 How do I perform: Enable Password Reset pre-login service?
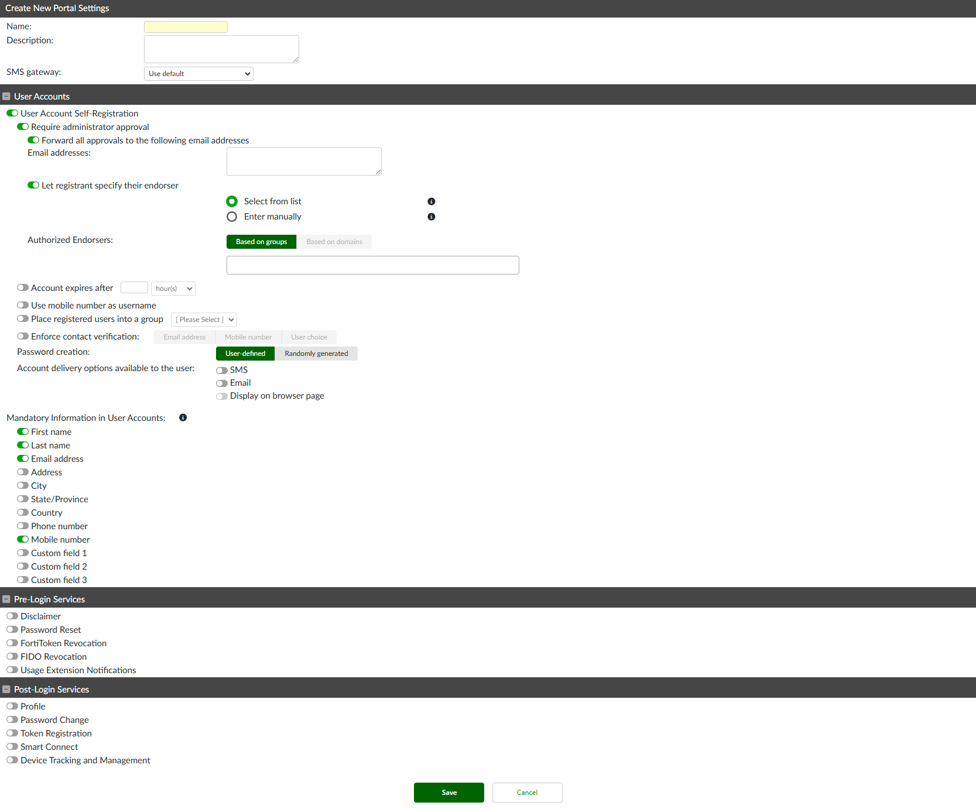pyautogui.click(x=12, y=630)
